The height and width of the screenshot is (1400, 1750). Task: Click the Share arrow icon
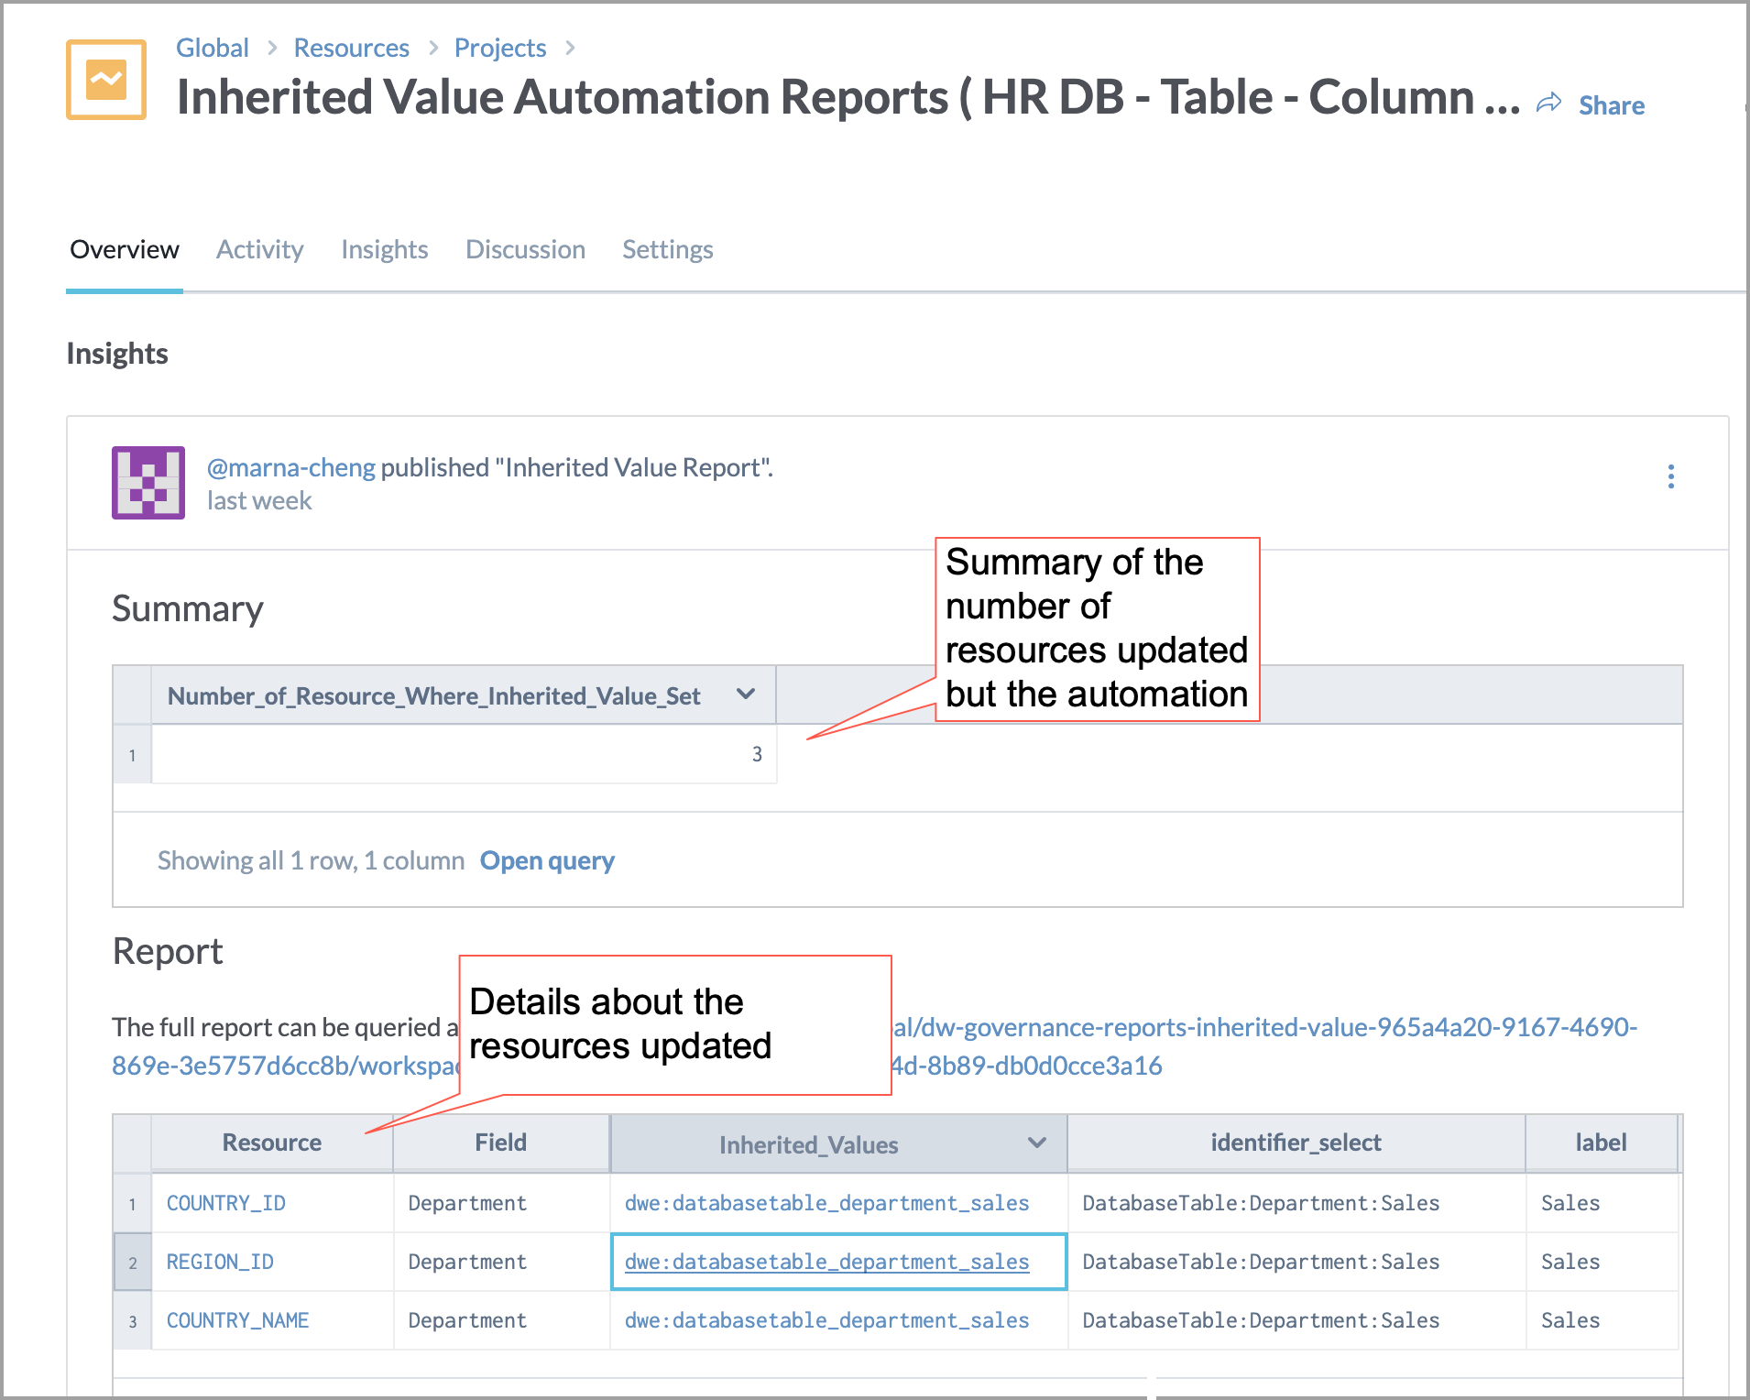pos(1548,104)
